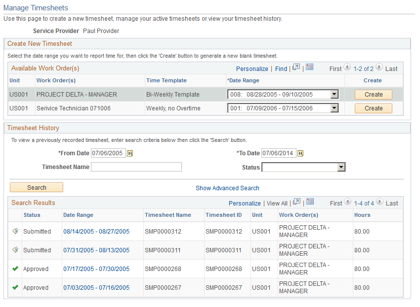Click the Search button
This screenshot has width=420, height=307.
point(36,187)
